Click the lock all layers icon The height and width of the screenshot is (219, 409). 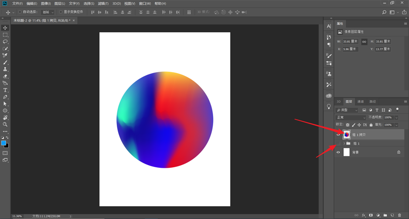pyautogui.click(x=371, y=125)
